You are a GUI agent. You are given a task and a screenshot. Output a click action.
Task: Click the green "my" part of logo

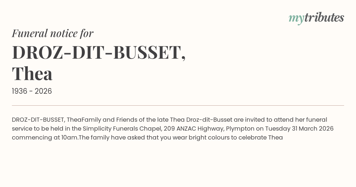296,18
